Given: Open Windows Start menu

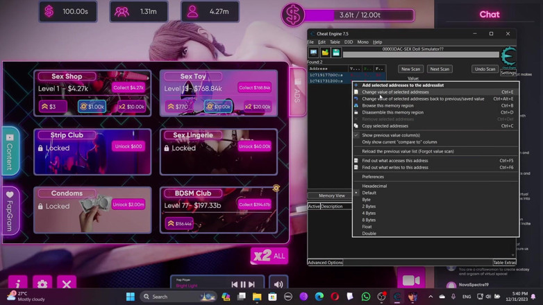Looking at the screenshot, I should click(x=131, y=297).
